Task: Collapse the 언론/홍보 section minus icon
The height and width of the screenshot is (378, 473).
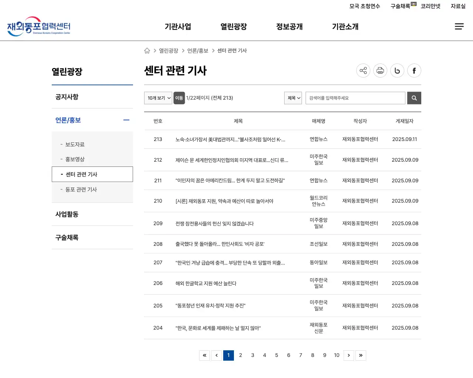Action: [x=126, y=120]
